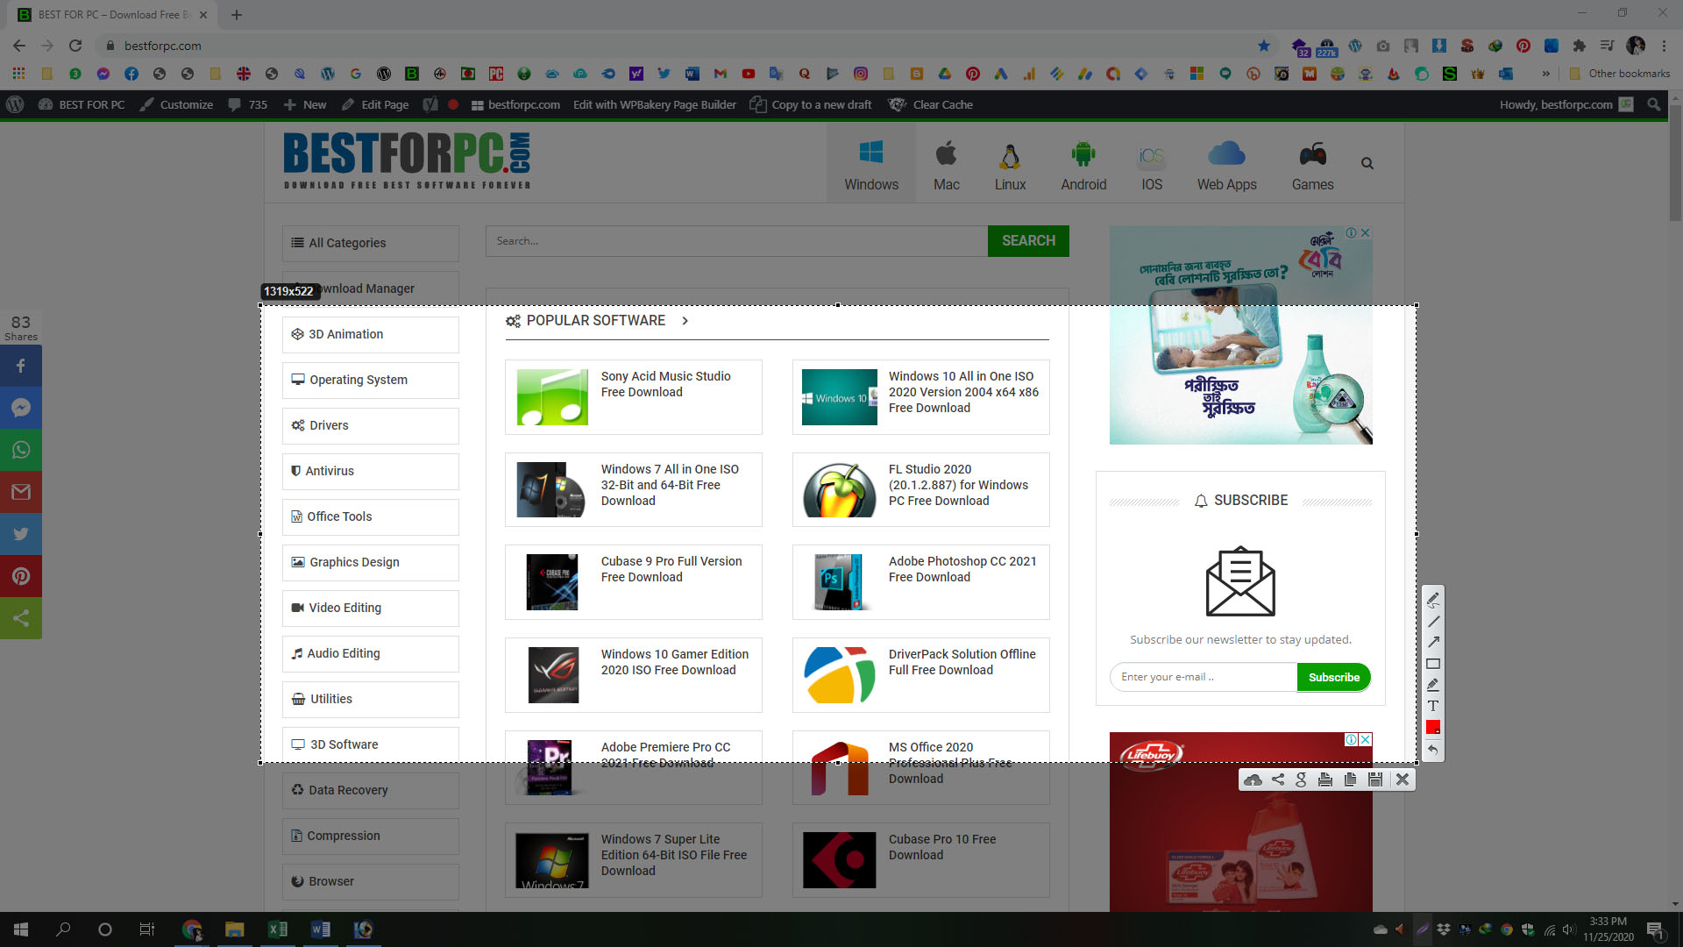
Task: Open DriverPack Solution thumbnail
Action: click(839, 675)
